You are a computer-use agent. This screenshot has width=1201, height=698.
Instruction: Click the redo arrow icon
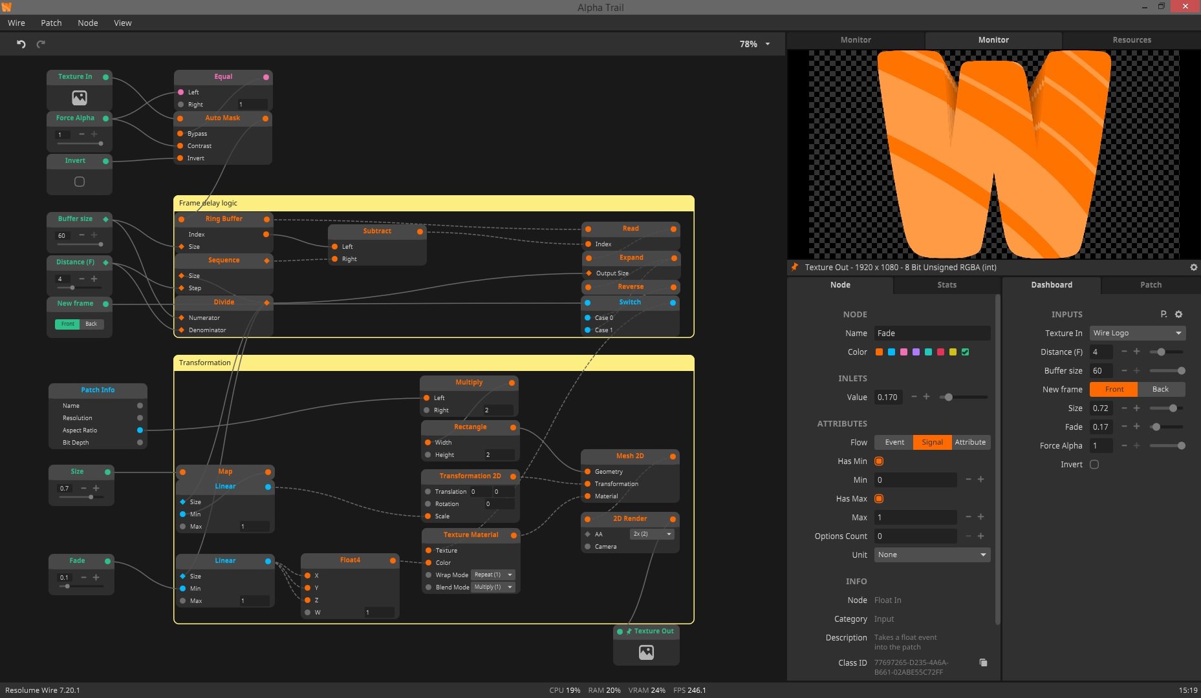(x=41, y=44)
